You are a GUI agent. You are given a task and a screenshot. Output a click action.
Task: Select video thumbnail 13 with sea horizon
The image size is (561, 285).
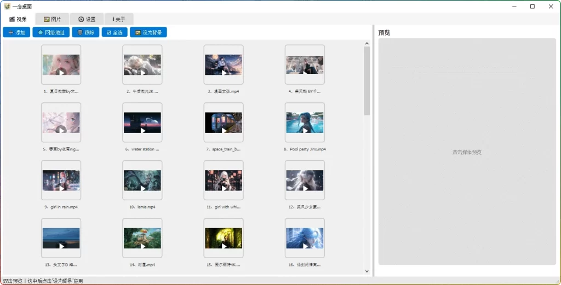tap(61, 238)
